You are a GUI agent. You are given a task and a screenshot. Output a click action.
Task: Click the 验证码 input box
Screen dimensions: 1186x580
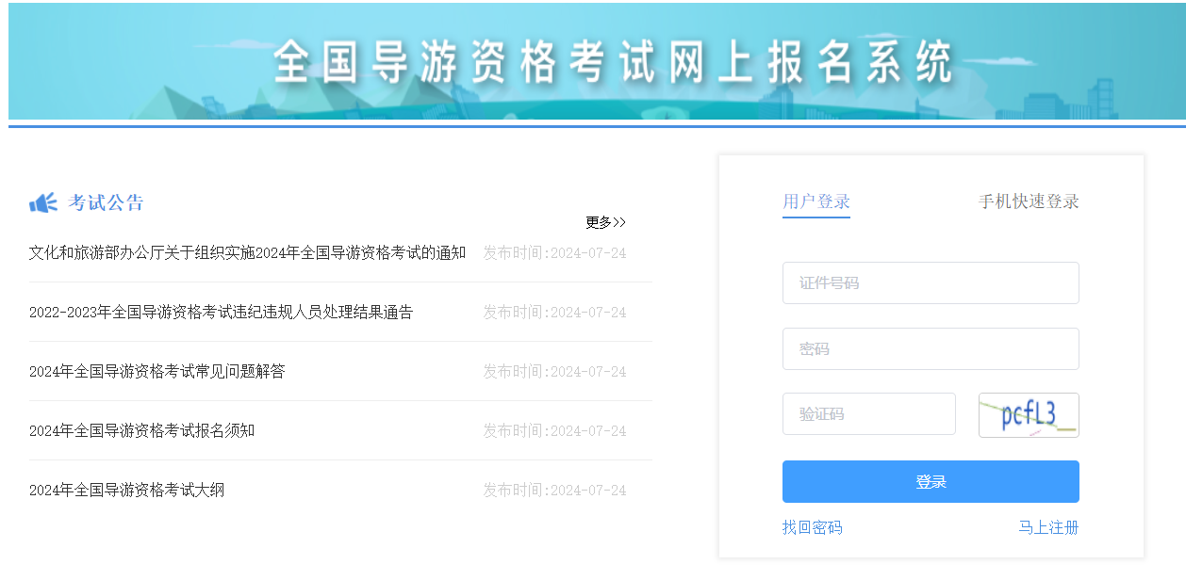click(x=868, y=414)
